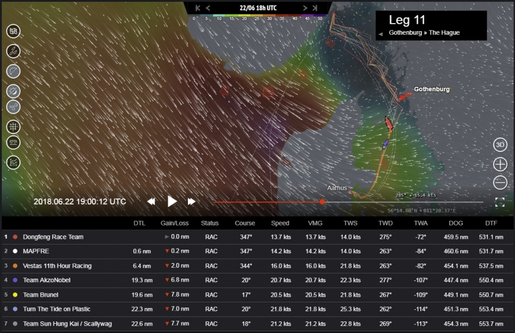Sort by Course column

pos(244,223)
